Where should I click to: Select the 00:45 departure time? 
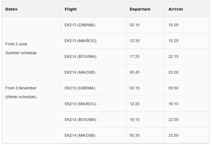click(x=135, y=72)
